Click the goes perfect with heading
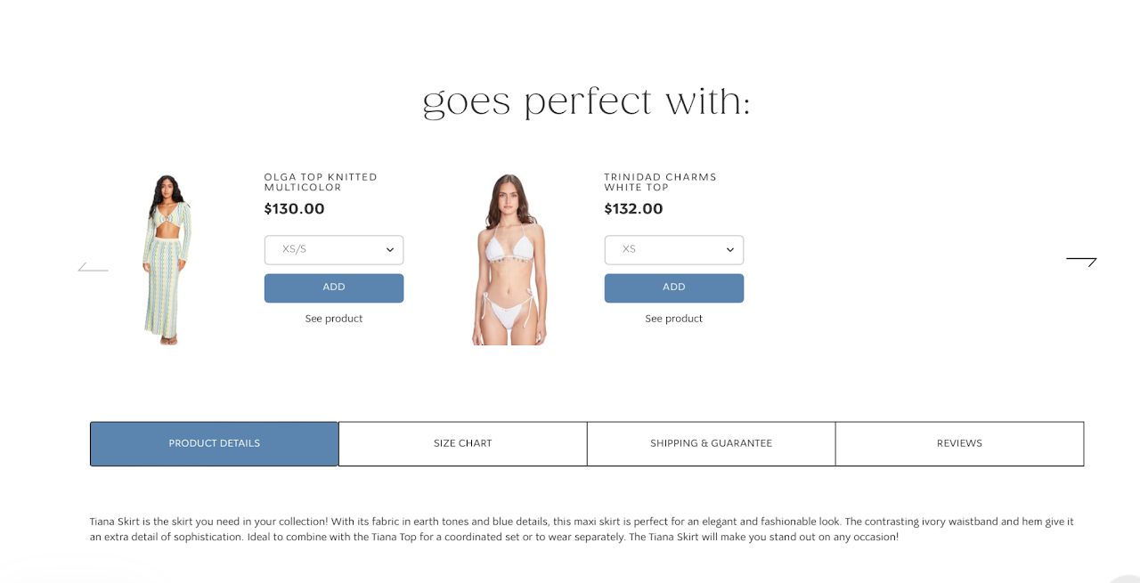This screenshot has height=583, width=1140. 587,102
